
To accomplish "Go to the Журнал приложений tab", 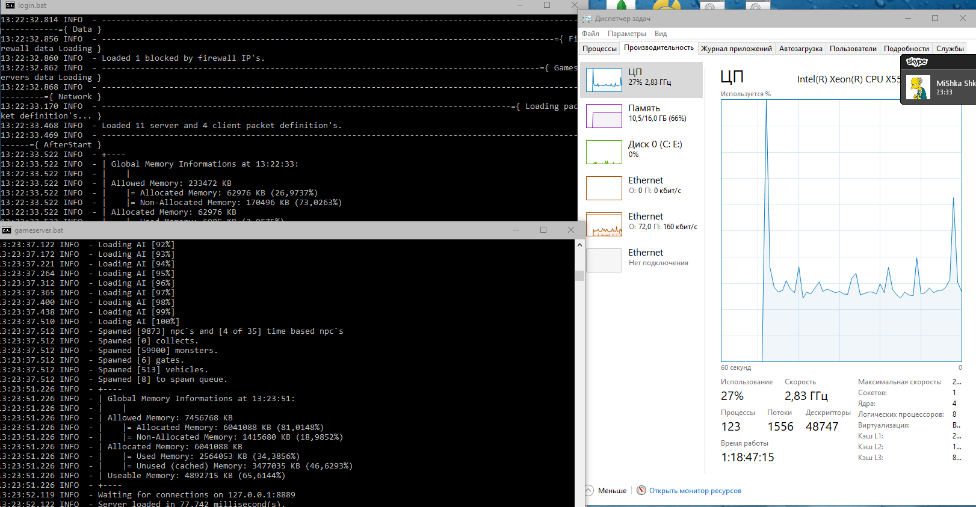I will pyautogui.click(x=737, y=49).
